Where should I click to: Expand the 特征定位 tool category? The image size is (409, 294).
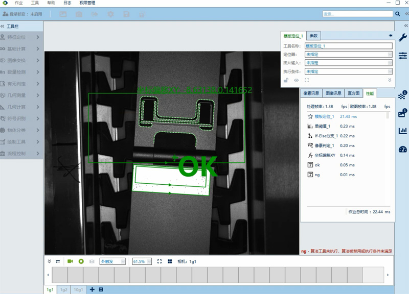pos(21,37)
